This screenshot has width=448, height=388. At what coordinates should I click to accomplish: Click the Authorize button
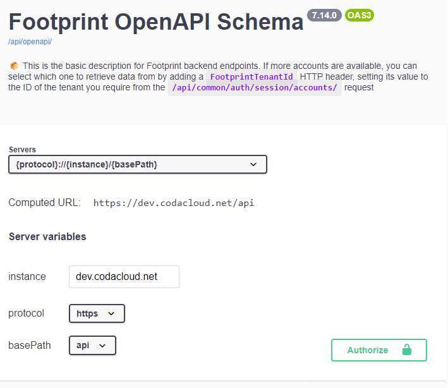click(x=379, y=350)
